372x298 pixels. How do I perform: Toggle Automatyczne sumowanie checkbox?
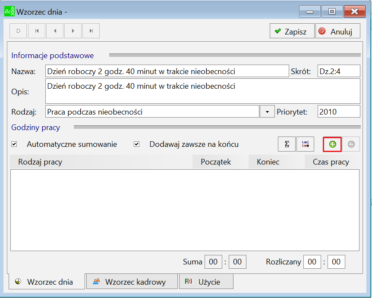pos(14,144)
